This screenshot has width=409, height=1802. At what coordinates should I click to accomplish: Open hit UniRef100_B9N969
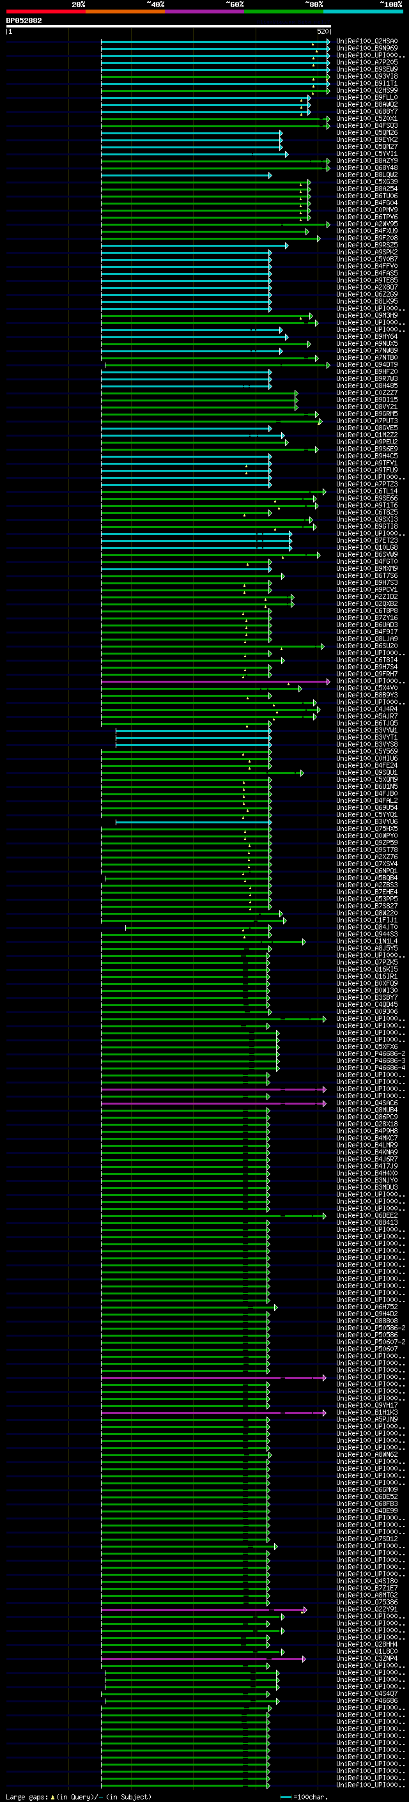point(367,49)
